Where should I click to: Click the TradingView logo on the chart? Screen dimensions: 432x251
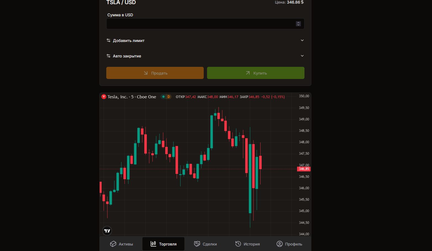[107, 231]
